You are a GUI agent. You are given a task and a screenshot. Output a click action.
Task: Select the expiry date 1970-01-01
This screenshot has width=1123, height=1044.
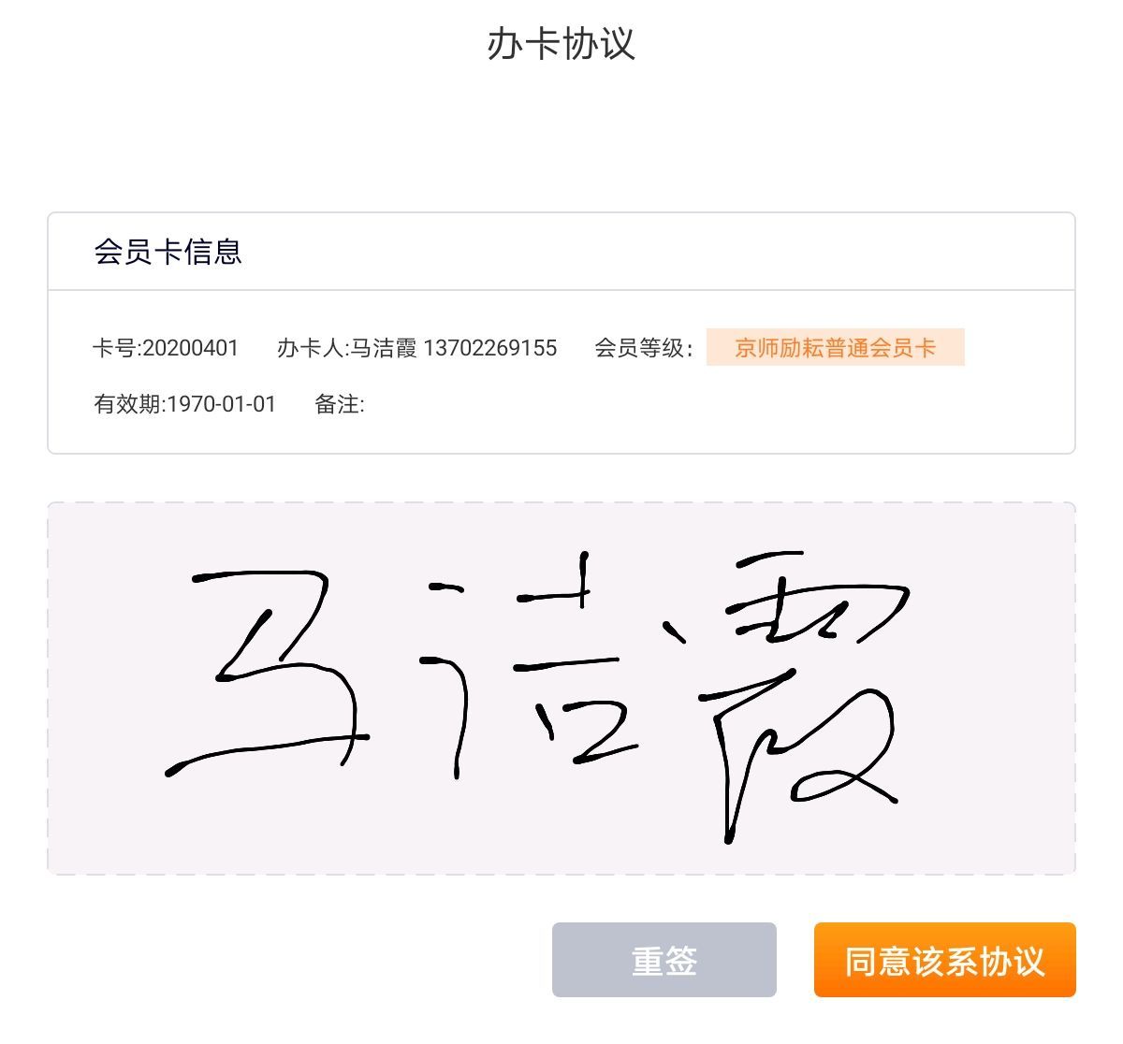222,404
